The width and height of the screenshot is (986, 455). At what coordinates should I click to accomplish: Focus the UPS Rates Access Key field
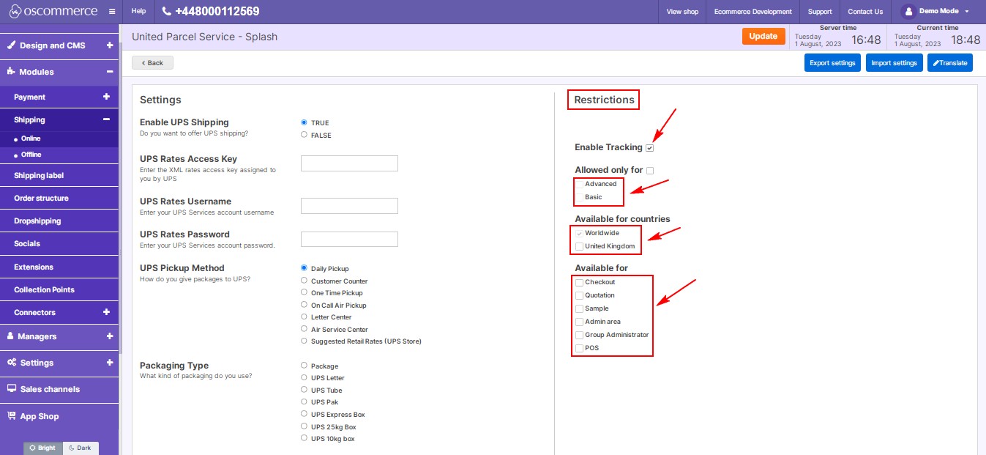(349, 163)
